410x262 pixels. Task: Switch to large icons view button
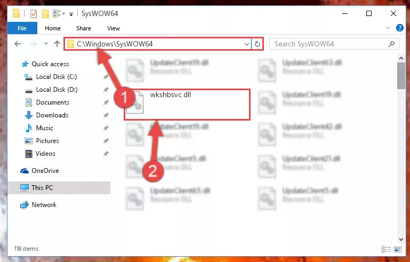pyautogui.click(x=398, y=249)
